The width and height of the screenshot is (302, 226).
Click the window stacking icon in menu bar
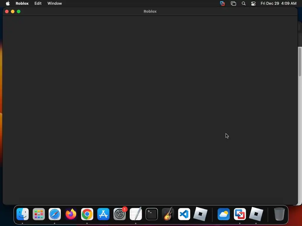pos(233,4)
